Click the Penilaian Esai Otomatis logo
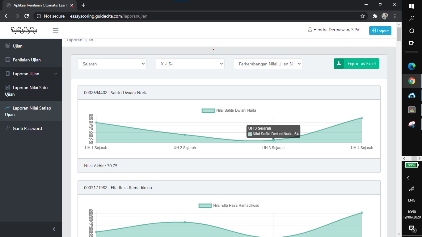Screen dimensions: 422x237 coord(24,30)
